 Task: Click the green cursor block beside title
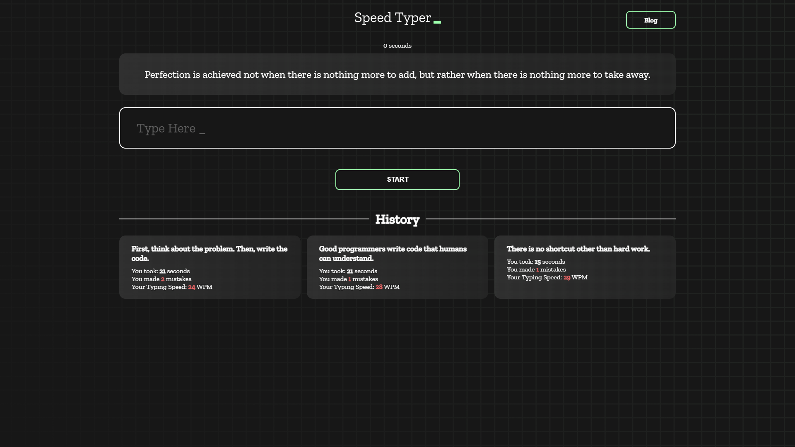[437, 22]
